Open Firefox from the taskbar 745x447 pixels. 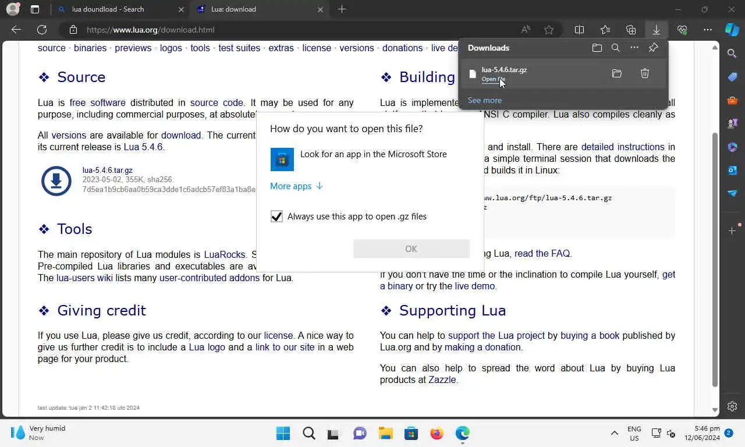tap(437, 433)
